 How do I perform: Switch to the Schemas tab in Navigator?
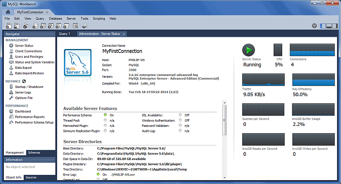click(34, 152)
